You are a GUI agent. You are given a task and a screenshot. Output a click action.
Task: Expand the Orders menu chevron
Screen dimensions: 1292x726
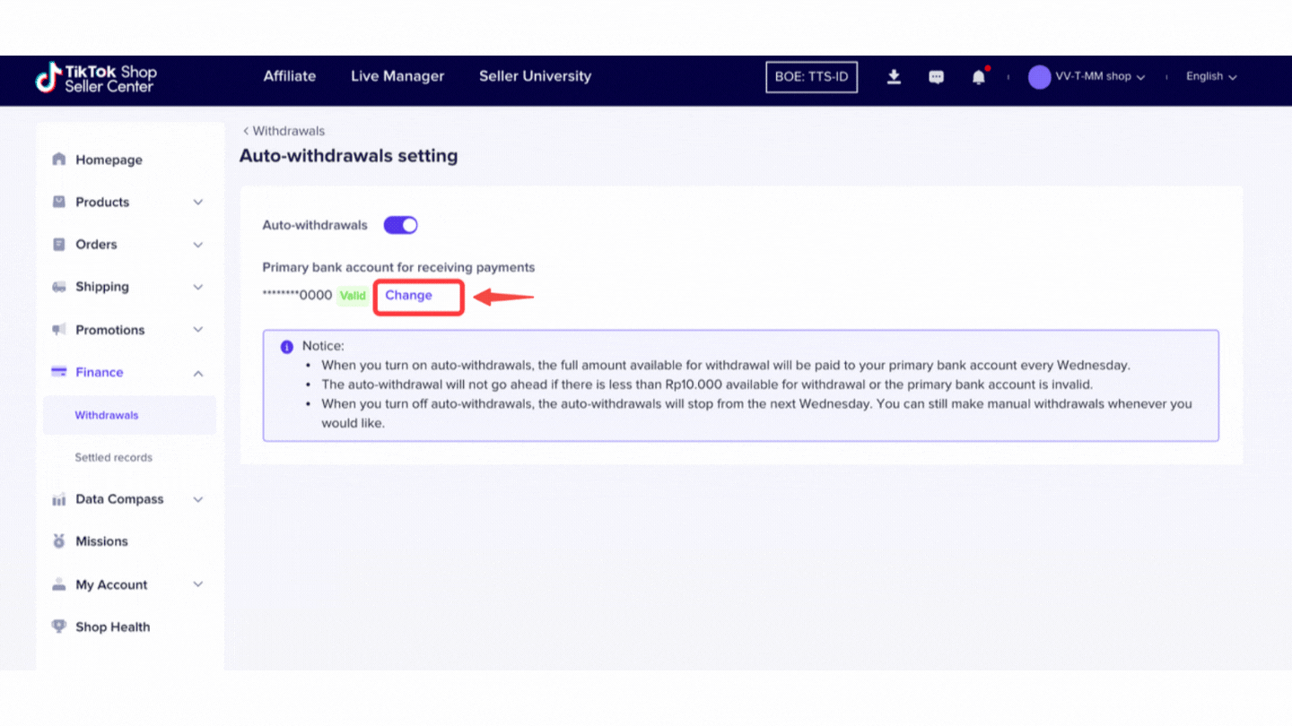(x=198, y=245)
